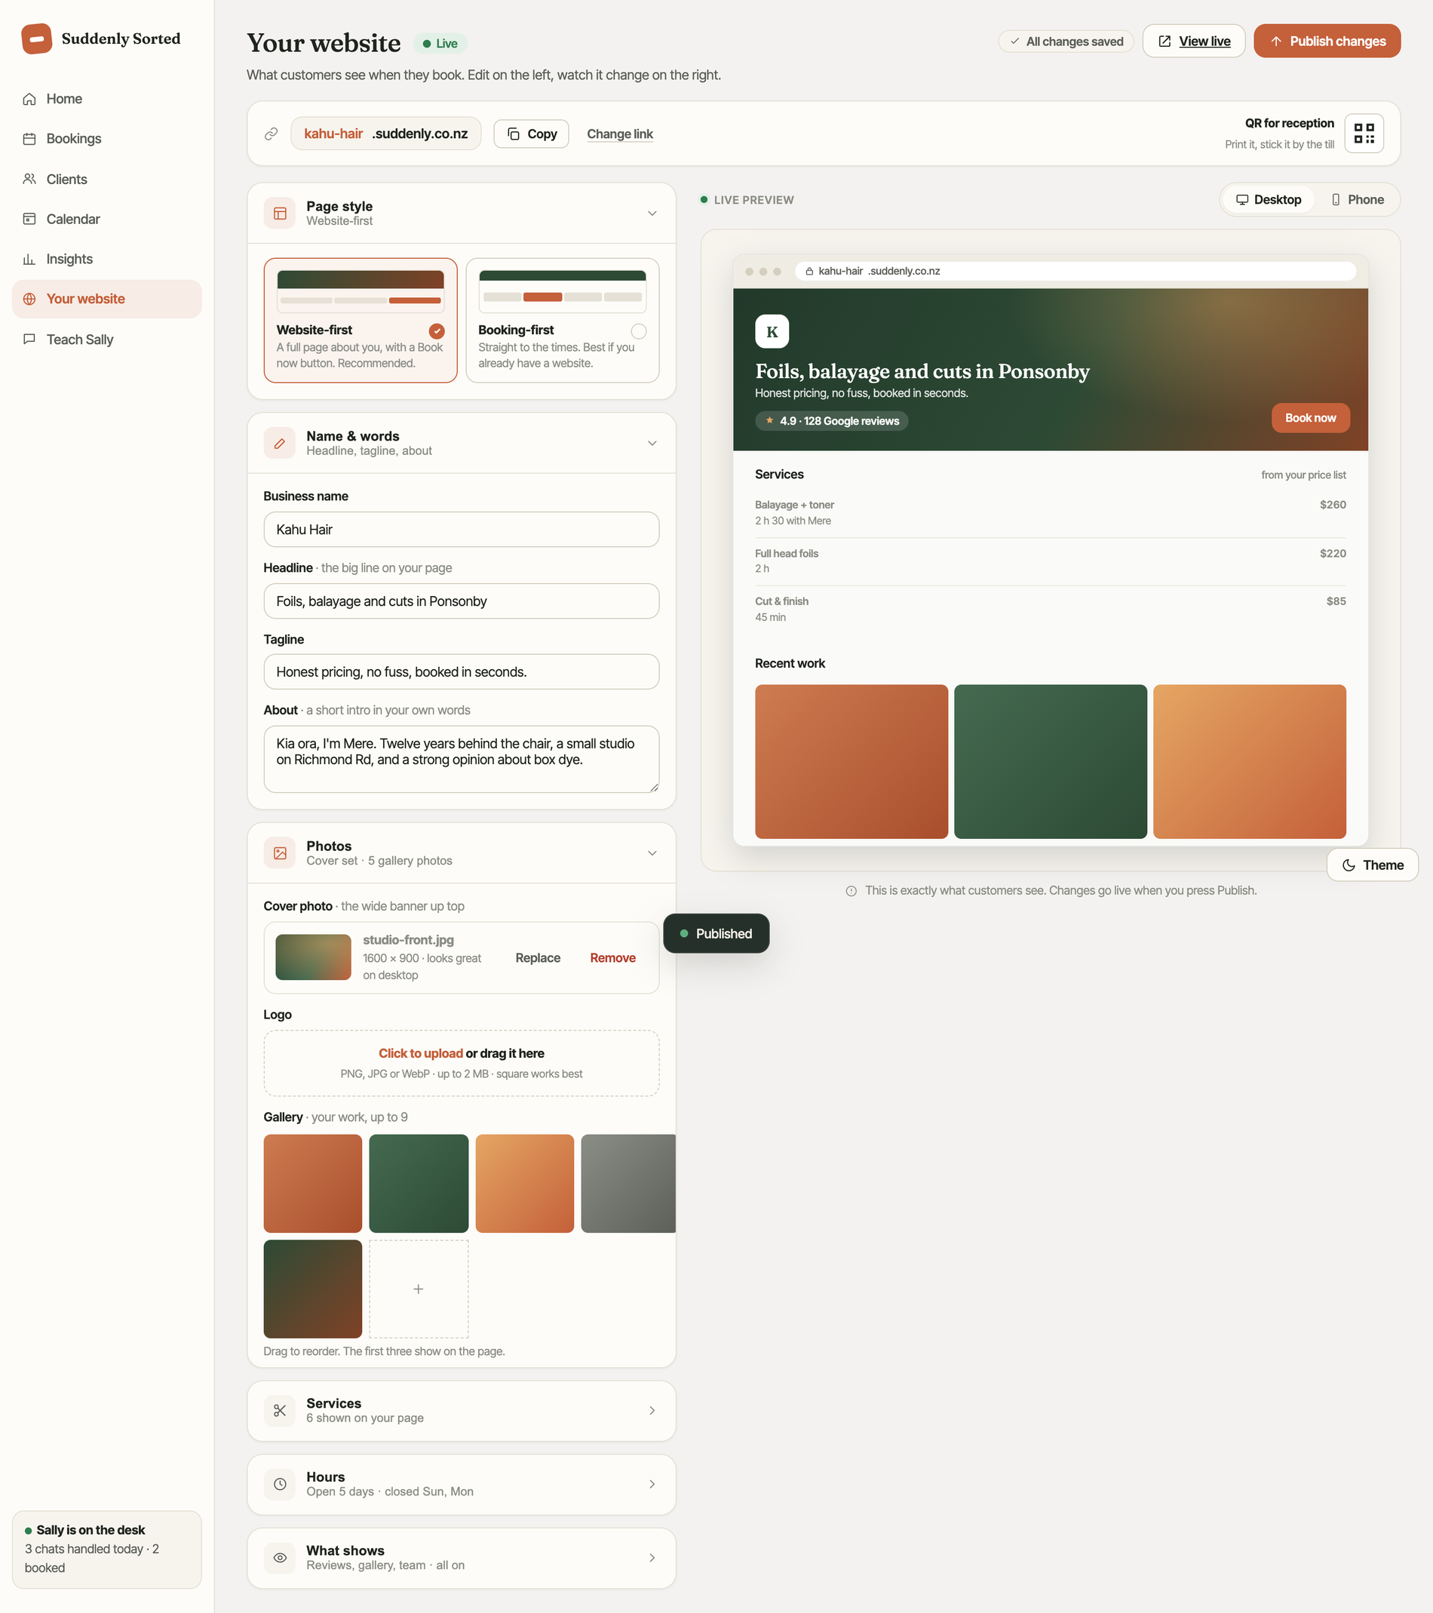Click the preview browser address bar
Viewport: 1433px width, 1613px height.
click(x=1075, y=272)
